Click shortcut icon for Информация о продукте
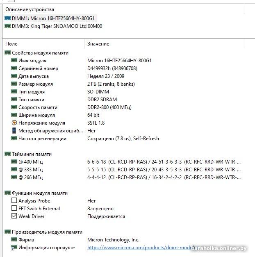This screenshot has height=257, width=255. pyautogui.click(x=14, y=248)
